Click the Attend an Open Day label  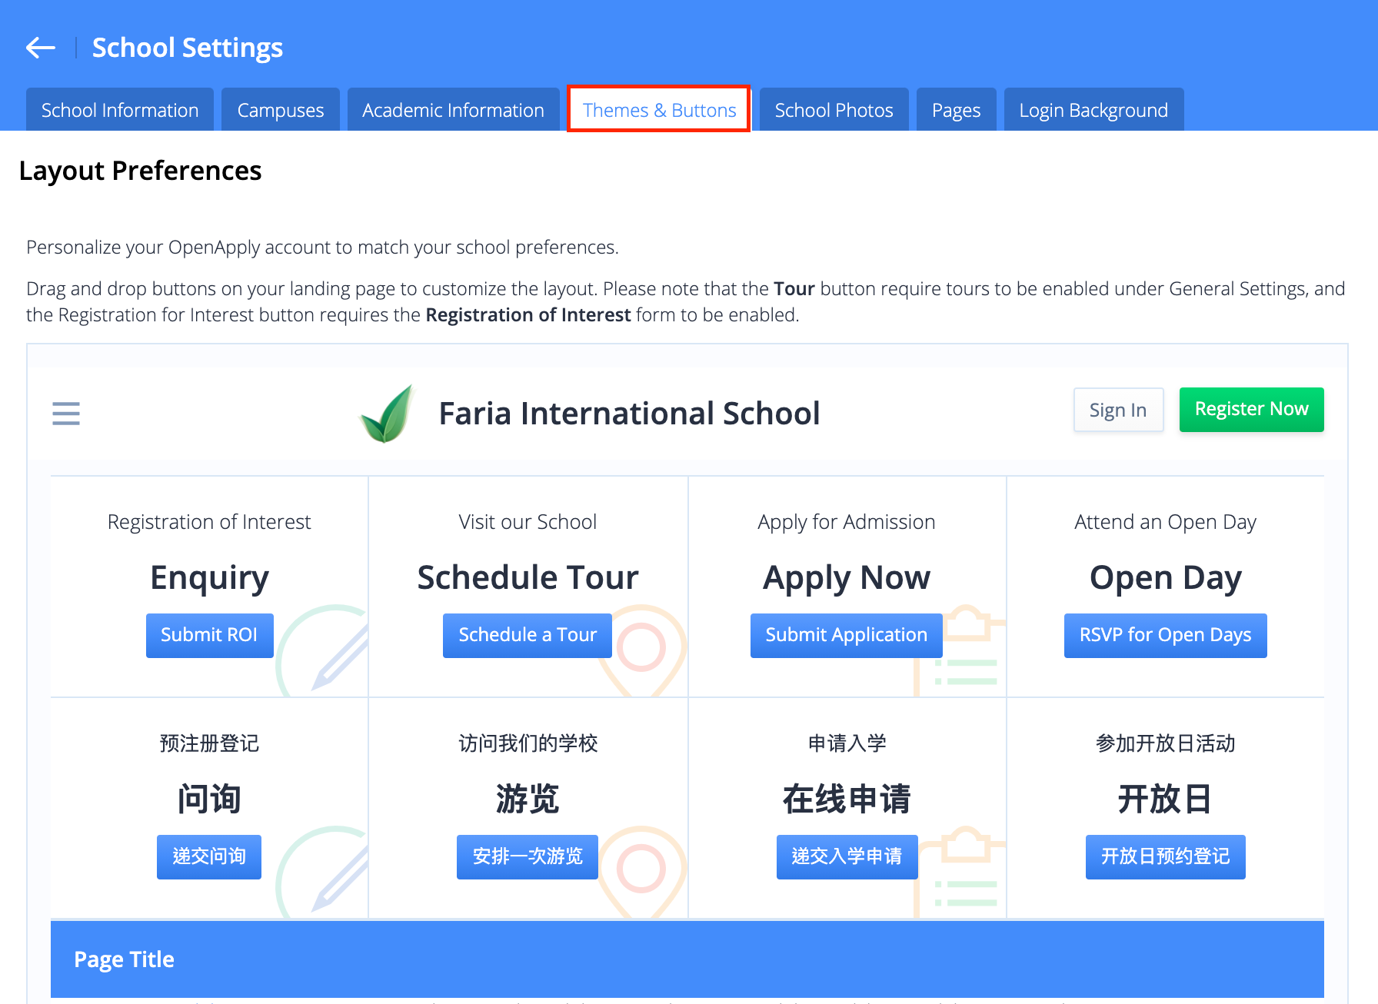click(x=1166, y=522)
